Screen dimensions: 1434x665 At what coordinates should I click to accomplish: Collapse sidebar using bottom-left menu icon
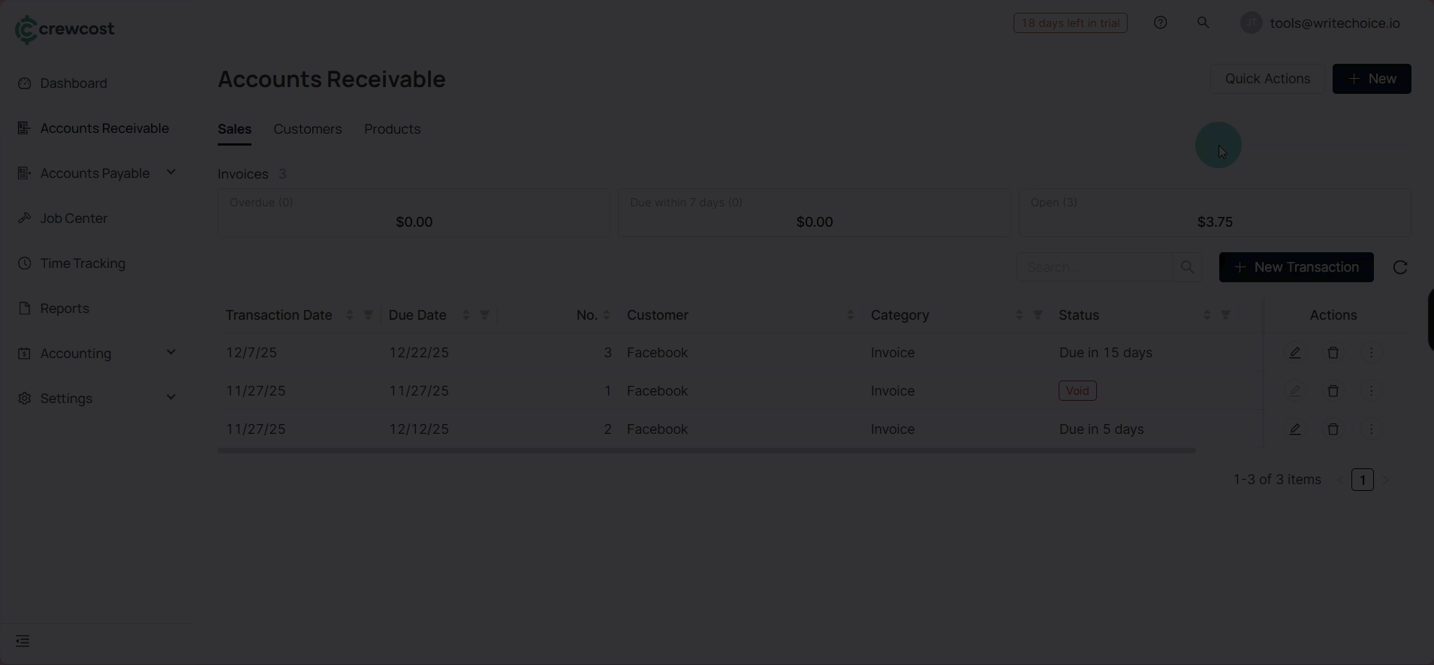(x=23, y=641)
